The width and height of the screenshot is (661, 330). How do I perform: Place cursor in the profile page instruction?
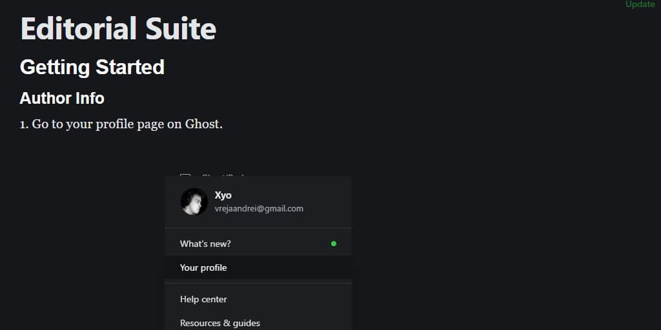[121, 124]
